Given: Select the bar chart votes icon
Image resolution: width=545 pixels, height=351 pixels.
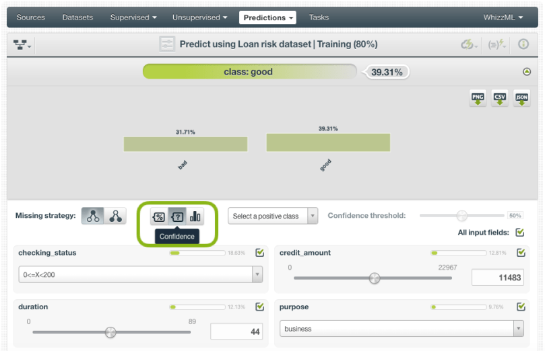Looking at the screenshot, I should (x=195, y=217).
